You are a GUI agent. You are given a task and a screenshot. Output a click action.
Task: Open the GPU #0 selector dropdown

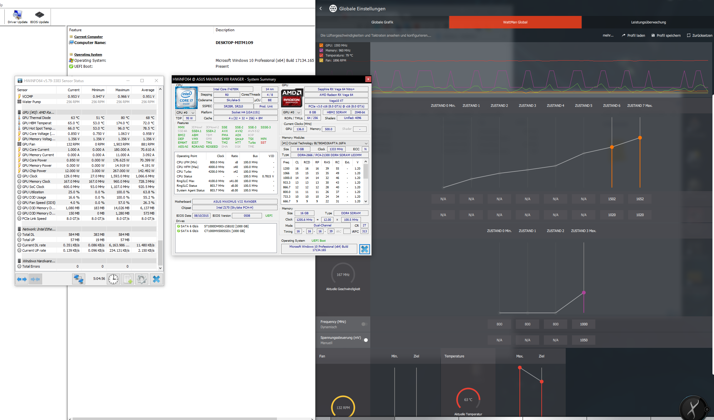292,112
